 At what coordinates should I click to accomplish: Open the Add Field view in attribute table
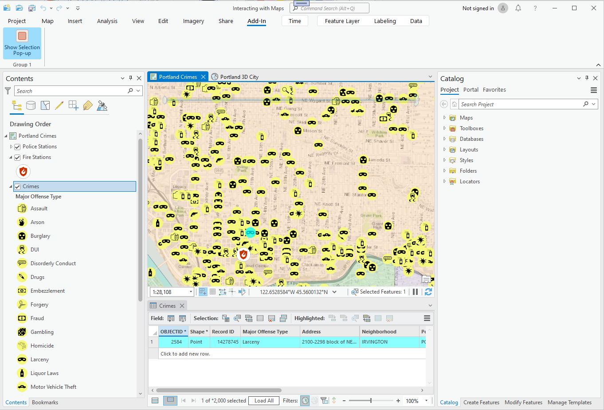click(x=171, y=318)
